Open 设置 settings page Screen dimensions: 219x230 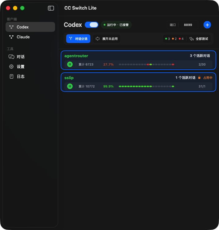click(x=30, y=66)
